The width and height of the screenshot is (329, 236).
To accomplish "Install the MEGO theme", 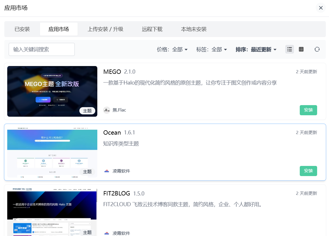I will 308,110.
